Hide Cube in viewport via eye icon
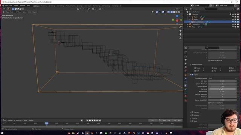Image resolution: width=241 pixels, height=135 pixels. [233, 17]
